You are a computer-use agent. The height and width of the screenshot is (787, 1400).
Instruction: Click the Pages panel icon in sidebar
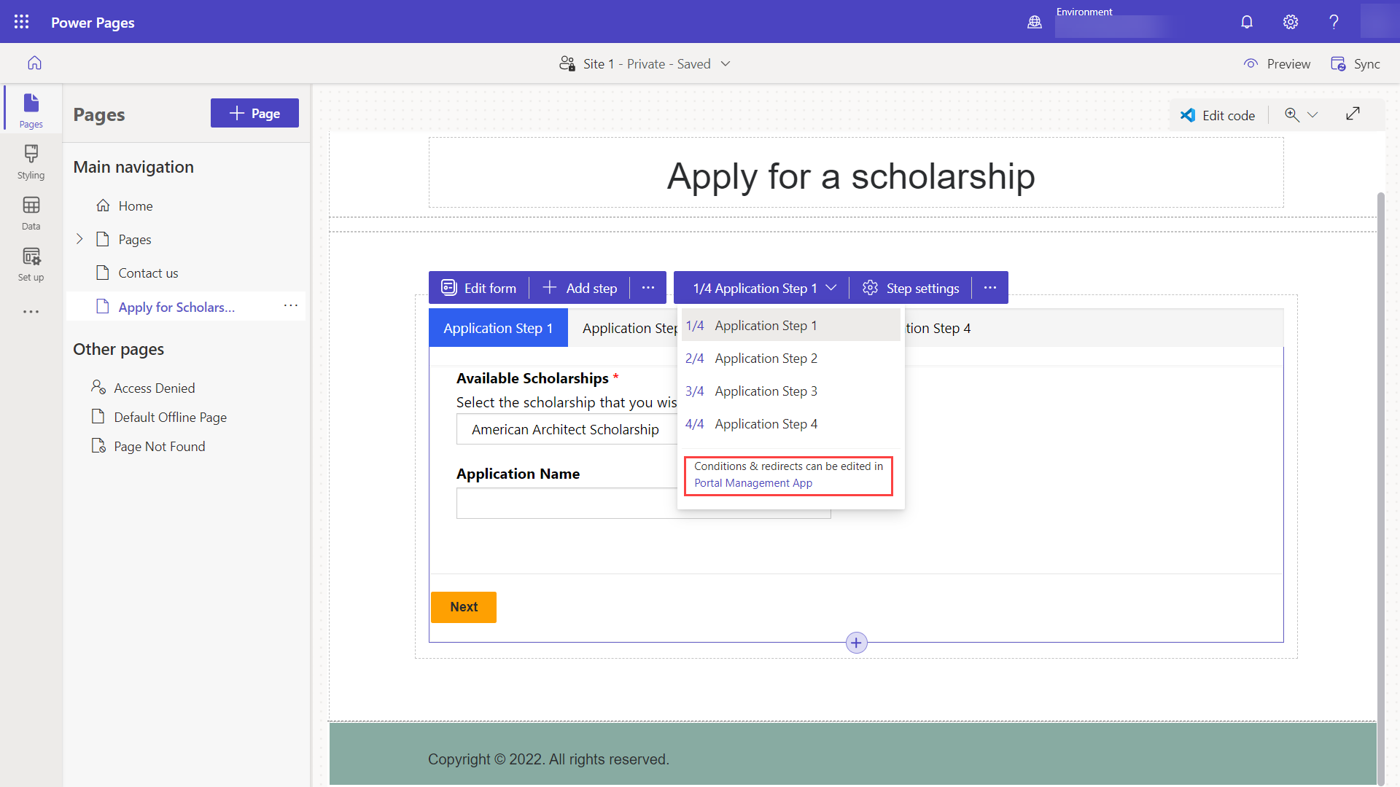click(32, 109)
